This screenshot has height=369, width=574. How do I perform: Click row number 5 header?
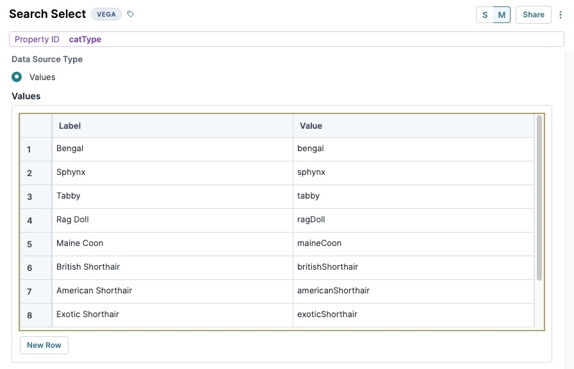[36, 244]
